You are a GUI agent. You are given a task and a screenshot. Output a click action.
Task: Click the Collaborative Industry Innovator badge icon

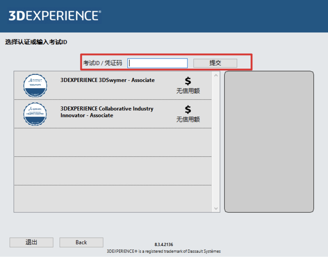point(35,114)
